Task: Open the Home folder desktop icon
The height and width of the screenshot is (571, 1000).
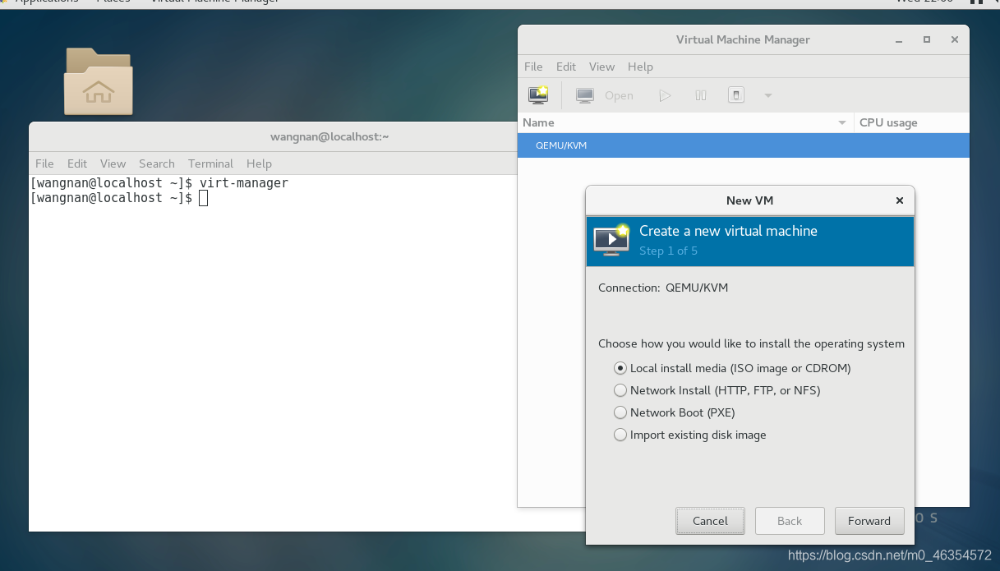Action: [99, 81]
